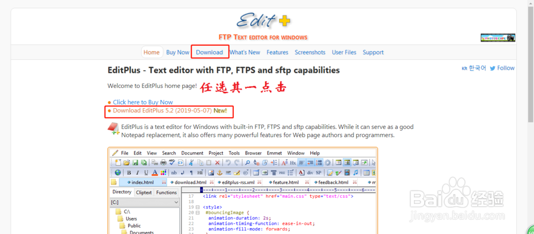Viewport: 534px width, 234px height.
Task: Click the New document icon in EditPlus toolbar
Action: coord(118,163)
